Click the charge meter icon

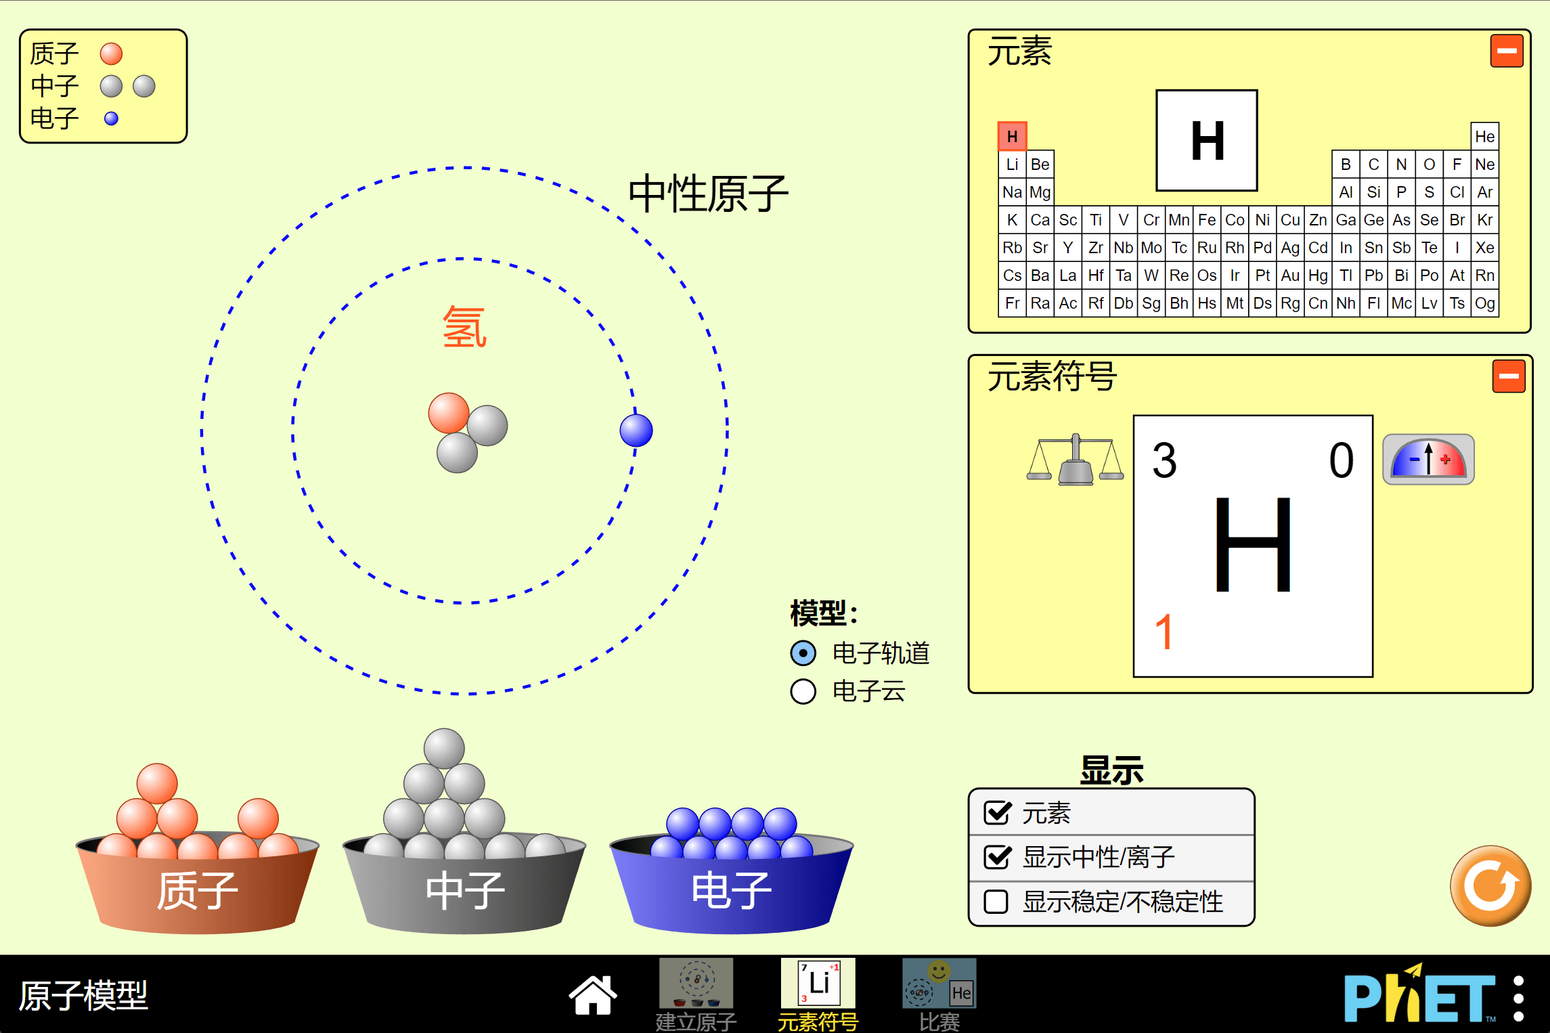click(1428, 459)
